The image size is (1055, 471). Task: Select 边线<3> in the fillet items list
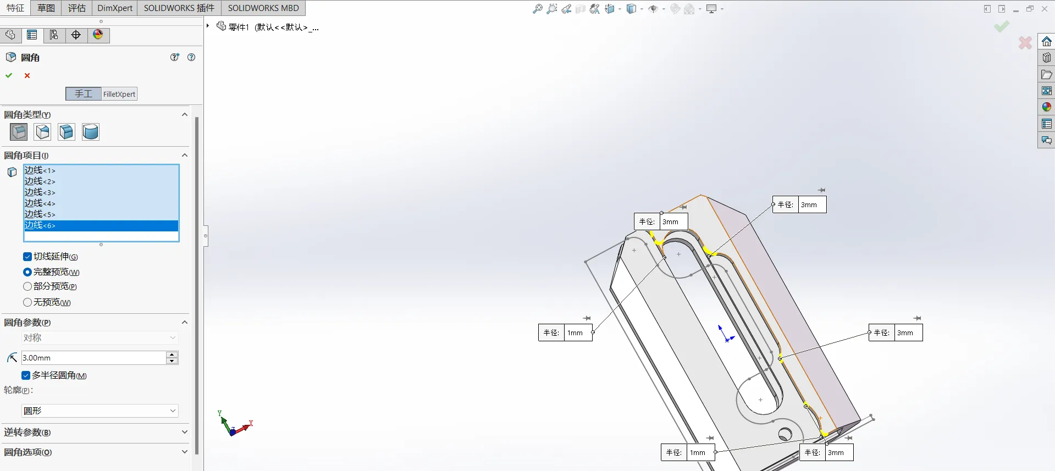tap(101, 192)
